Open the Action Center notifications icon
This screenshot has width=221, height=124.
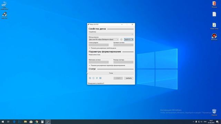[x=217, y=122]
